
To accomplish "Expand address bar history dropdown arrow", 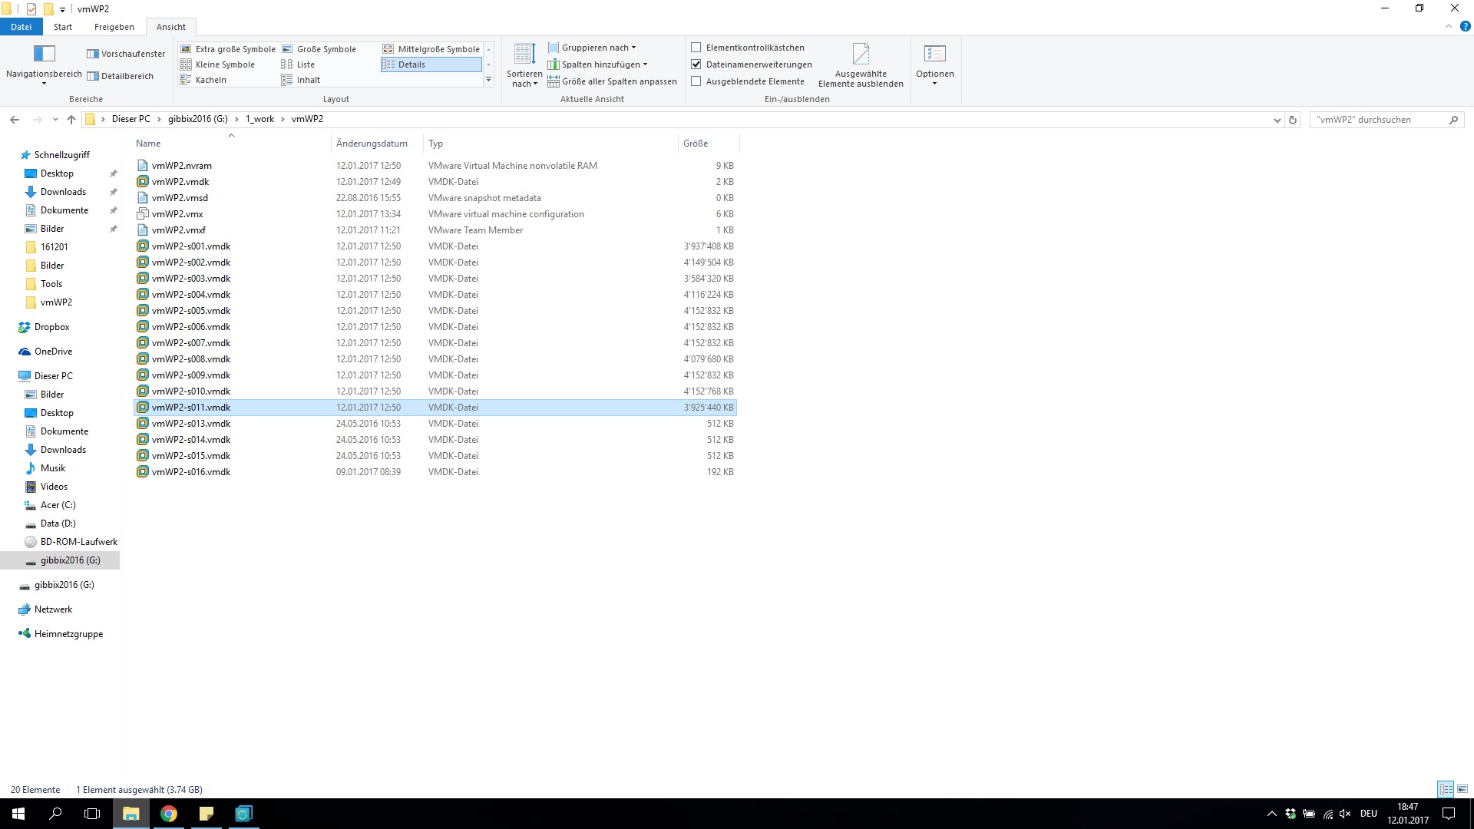I will 1277,120.
